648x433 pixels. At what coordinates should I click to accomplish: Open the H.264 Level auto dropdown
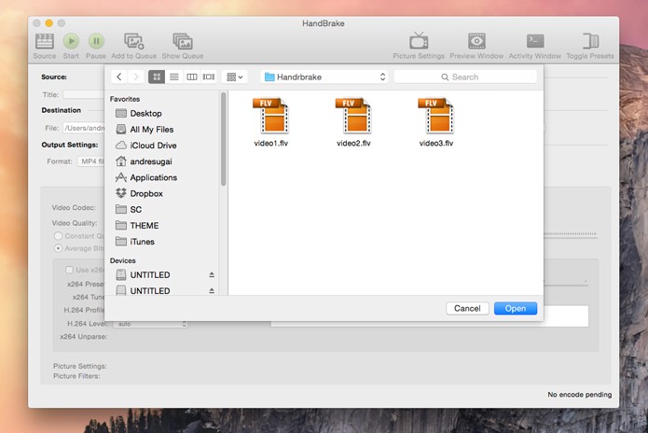tap(150, 324)
